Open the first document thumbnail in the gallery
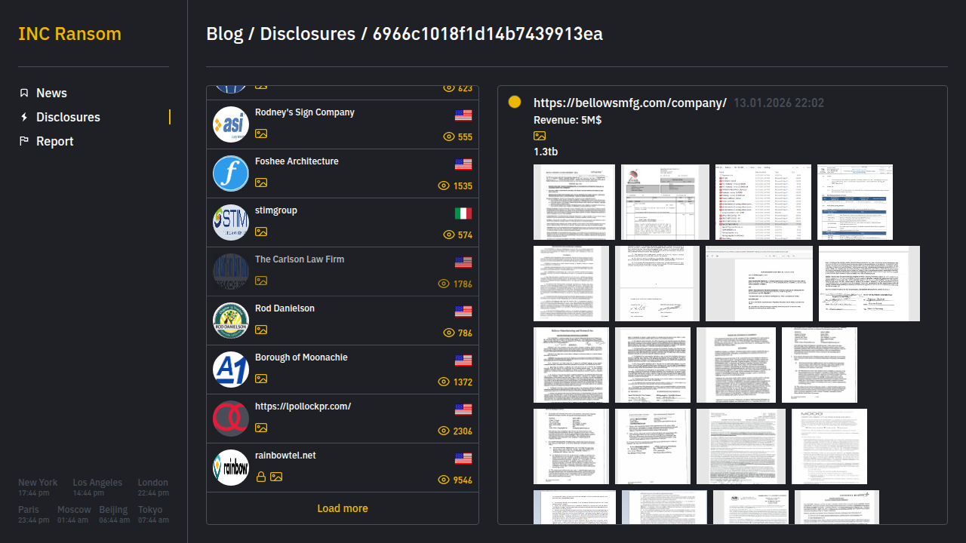Screen dimensions: 966x543 pos(574,202)
